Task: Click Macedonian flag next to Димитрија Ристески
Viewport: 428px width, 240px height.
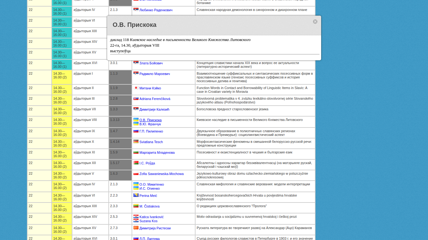Action: (136, 228)
